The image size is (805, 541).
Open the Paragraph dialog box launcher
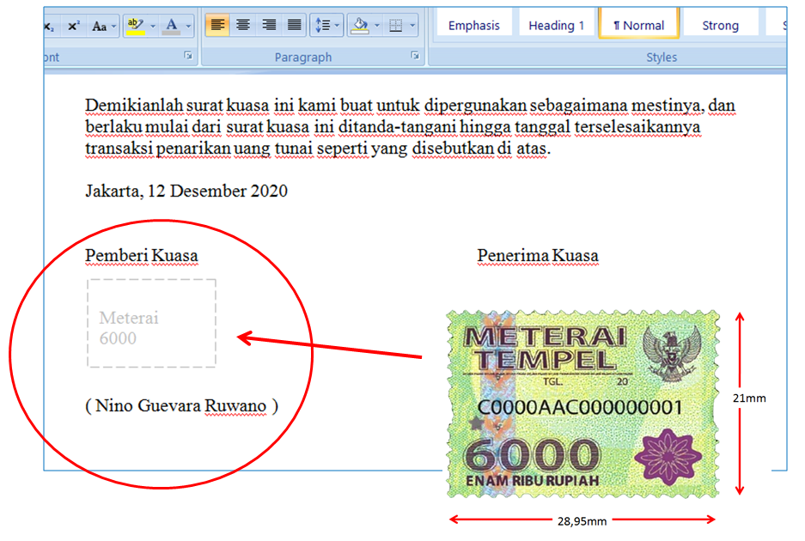click(x=415, y=55)
